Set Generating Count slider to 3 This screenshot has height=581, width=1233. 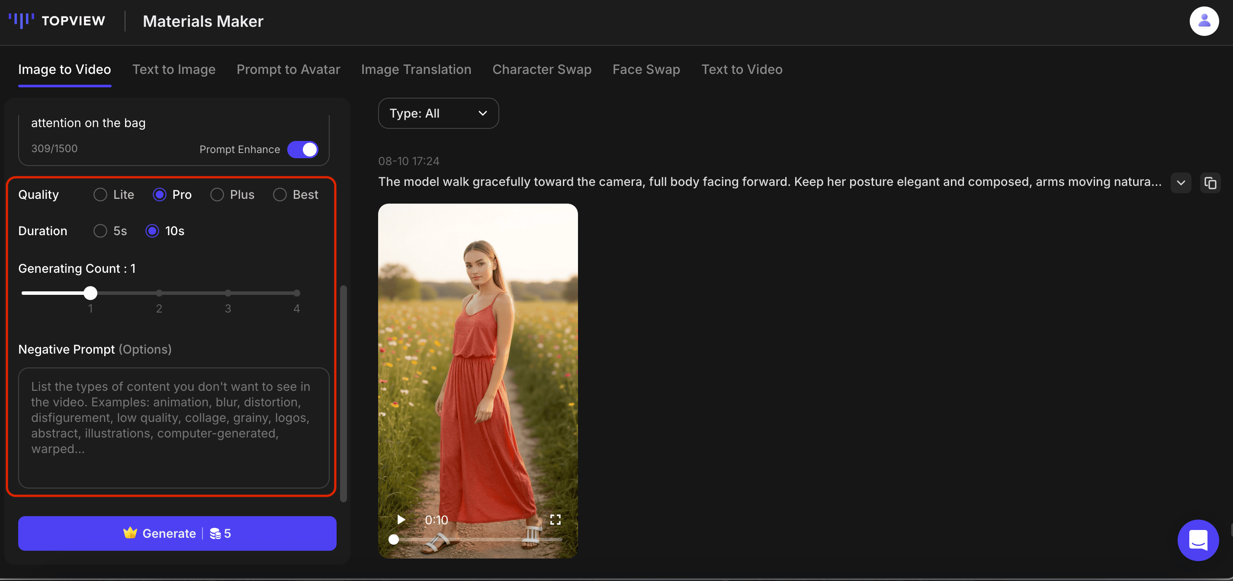point(228,293)
